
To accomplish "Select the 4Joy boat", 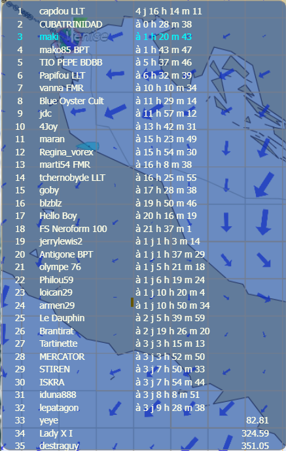I will tap(48, 127).
